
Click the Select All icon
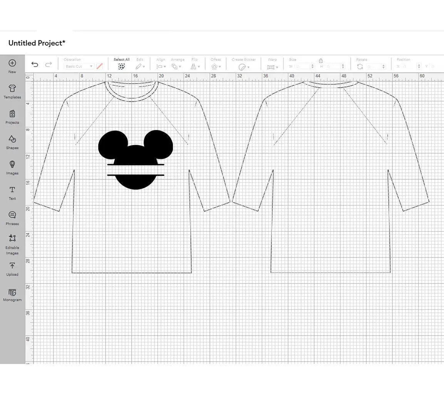coord(121,67)
